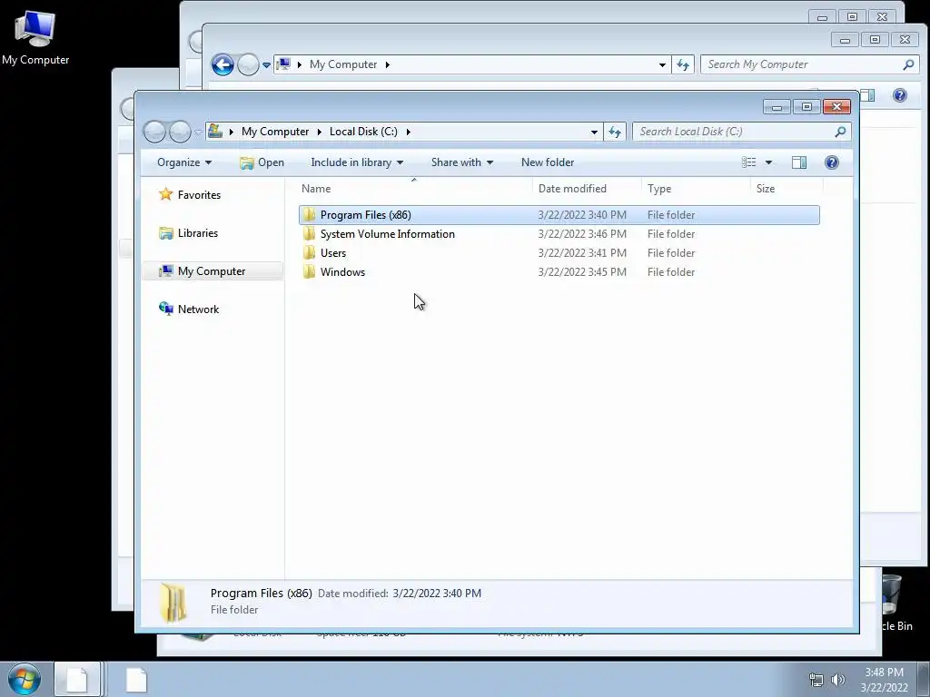930x697 pixels.
Task: Click the large folder icon in details pane
Action: coord(173,603)
